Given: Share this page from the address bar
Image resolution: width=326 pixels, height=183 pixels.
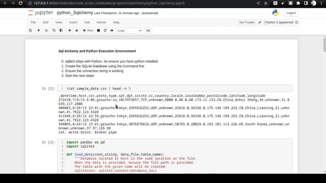Looking at the screenshot, I should click(x=258, y=3).
